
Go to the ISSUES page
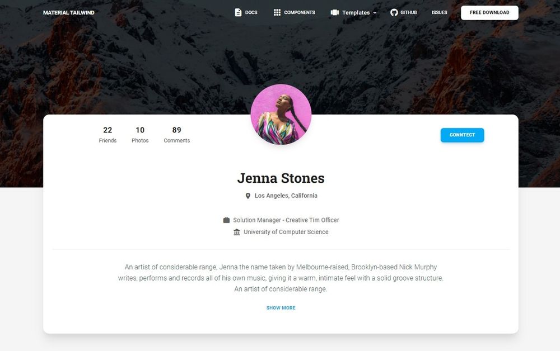point(439,12)
